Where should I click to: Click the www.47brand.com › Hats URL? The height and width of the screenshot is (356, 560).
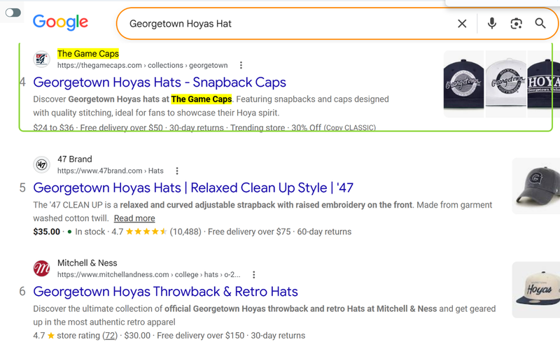point(111,171)
